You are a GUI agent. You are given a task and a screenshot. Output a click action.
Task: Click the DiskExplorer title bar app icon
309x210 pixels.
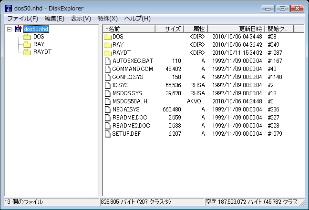[9, 9]
